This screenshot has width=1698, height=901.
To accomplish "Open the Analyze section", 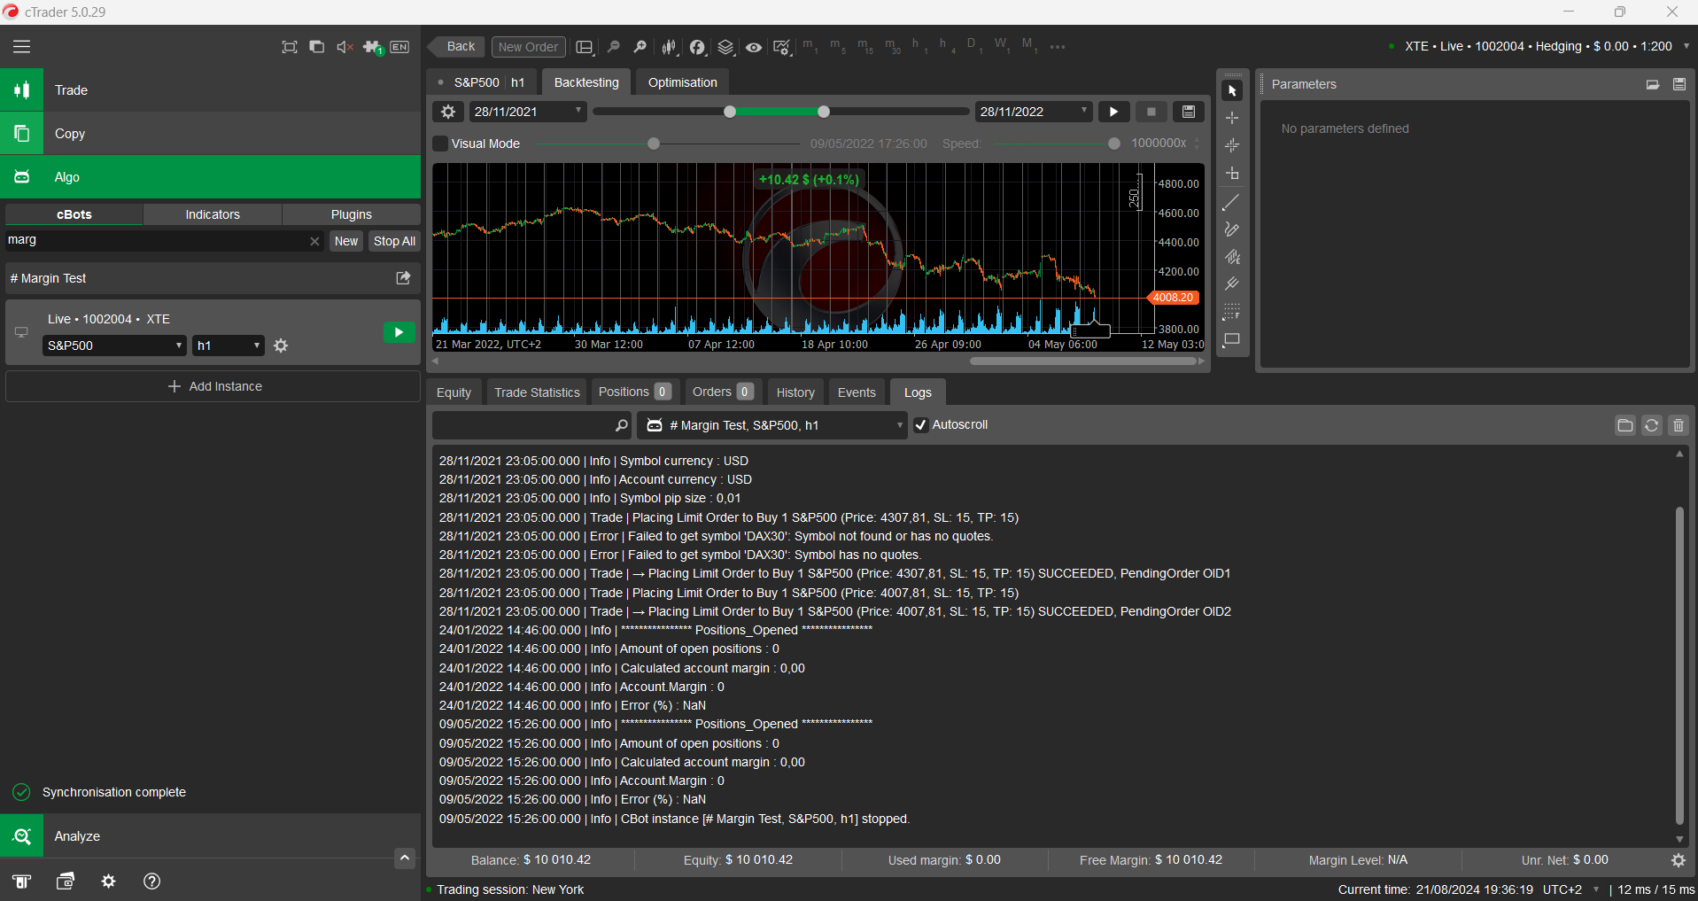I will [210, 836].
